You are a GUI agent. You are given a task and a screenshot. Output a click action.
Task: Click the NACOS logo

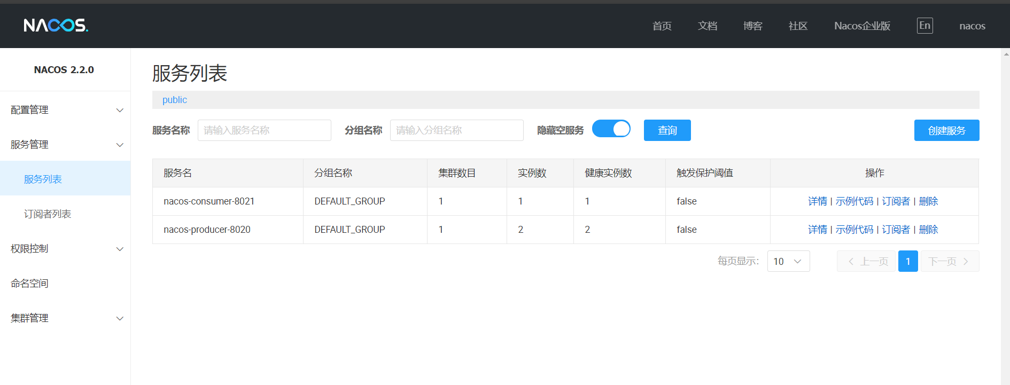coord(56,25)
